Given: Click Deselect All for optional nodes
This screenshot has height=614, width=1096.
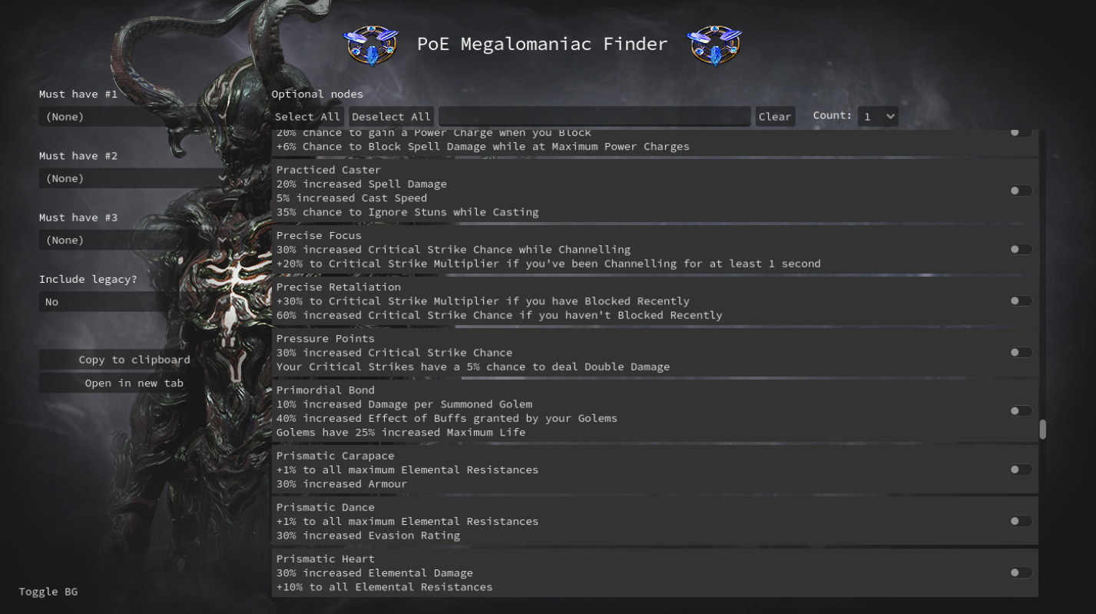Looking at the screenshot, I should click(x=391, y=117).
